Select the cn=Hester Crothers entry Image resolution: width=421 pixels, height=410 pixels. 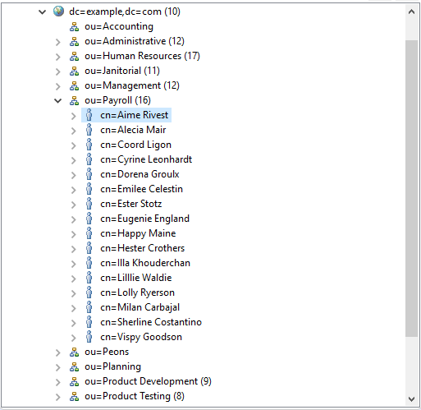[143, 248]
